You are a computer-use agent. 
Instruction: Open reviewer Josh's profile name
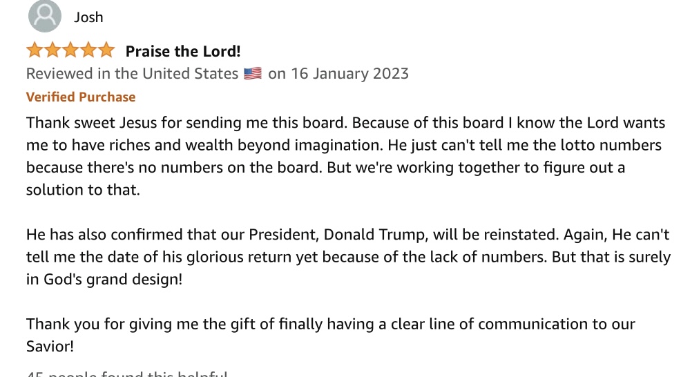tap(88, 17)
